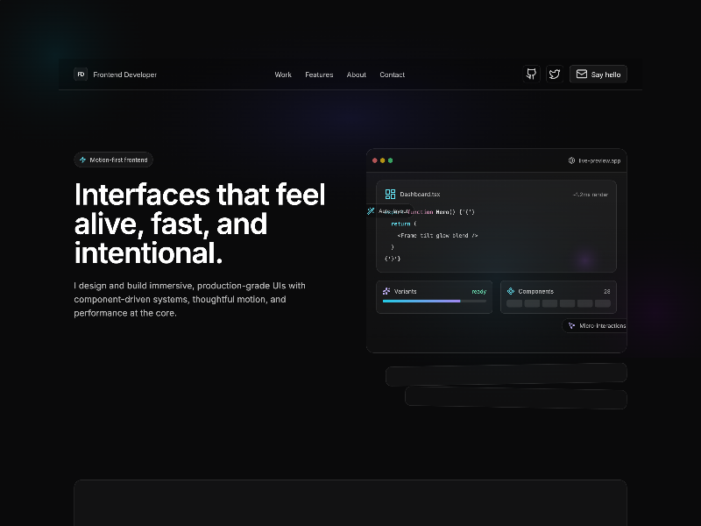Toggle the ready status on Variants card
This screenshot has height=526, width=701.
pos(478,291)
